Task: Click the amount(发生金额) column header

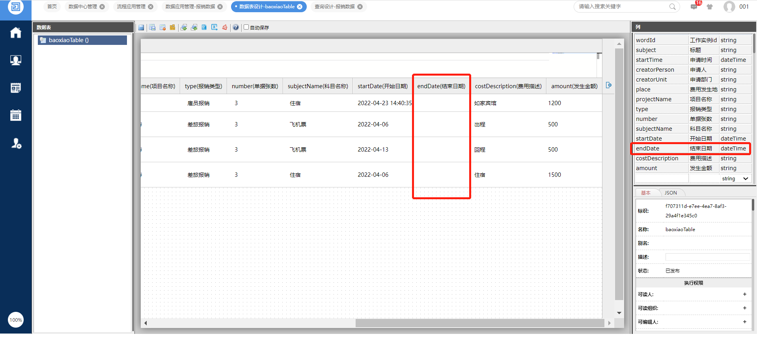Action: point(574,86)
